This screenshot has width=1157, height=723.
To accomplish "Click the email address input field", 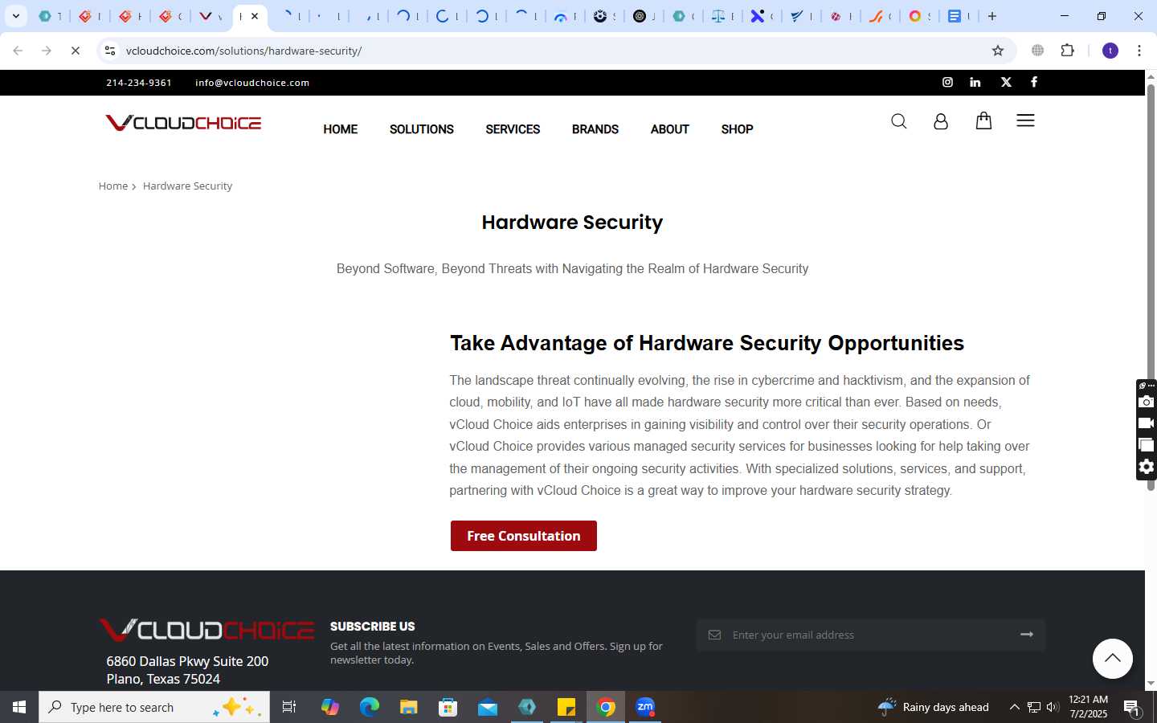I will click(871, 635).
